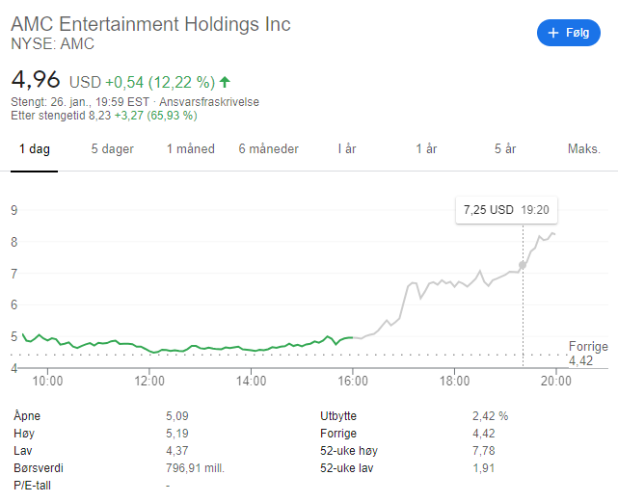Click the AMC Entertainment Holdings Inc title

(150, 24)
